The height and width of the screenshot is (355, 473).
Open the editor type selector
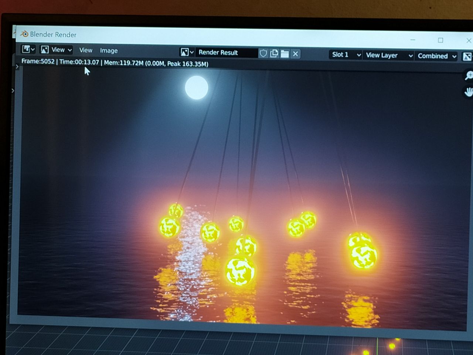[x=28, y=49]
